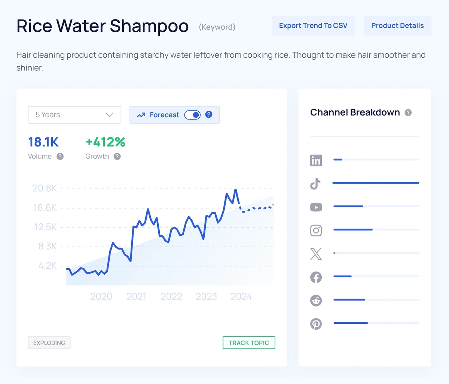Click the Pinterest channel icon
Viewport: 449px width, 384px height.
316,324
